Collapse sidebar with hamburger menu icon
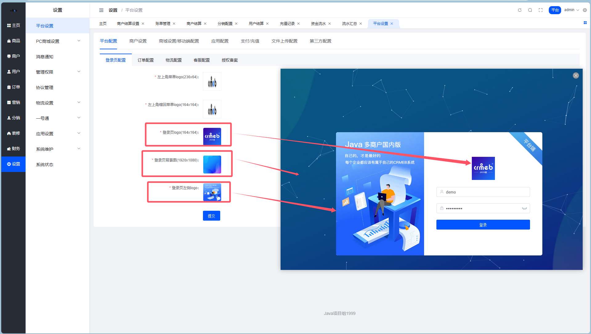The width and height of the screenshot is (591, 334). (x=101, y=10)
